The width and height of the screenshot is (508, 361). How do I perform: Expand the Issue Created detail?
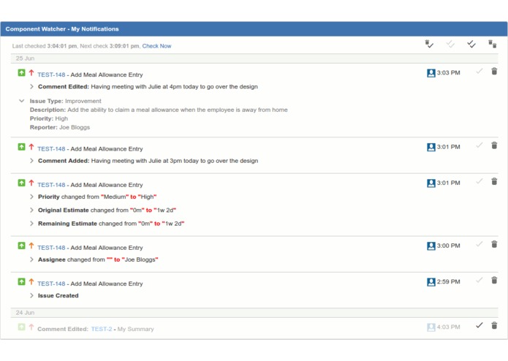coord(31,295)
